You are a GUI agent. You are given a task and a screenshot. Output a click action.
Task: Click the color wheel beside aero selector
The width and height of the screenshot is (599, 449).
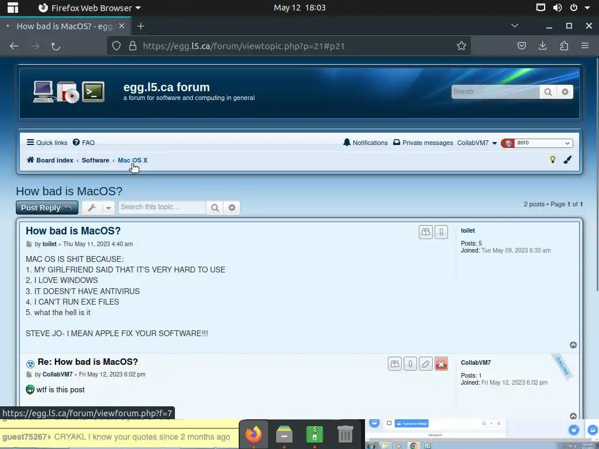pyautogui.click(x=508, y=143)
